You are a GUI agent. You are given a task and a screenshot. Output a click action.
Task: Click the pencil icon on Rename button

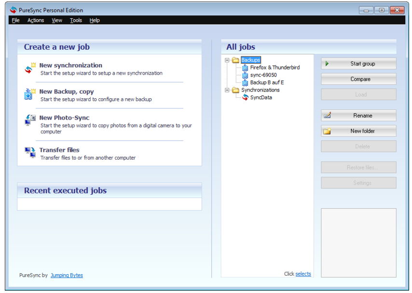coord(328,115)
